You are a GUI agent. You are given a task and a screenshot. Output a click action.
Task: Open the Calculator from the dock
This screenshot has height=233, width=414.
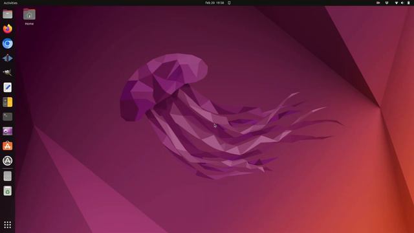coord(7,102)
